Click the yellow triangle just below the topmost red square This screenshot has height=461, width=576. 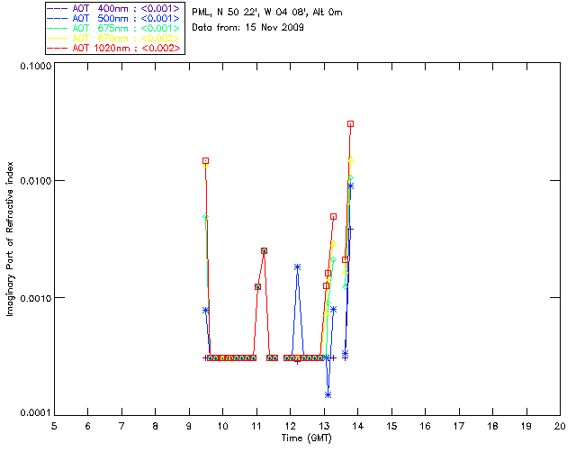(x=350, y=160)
